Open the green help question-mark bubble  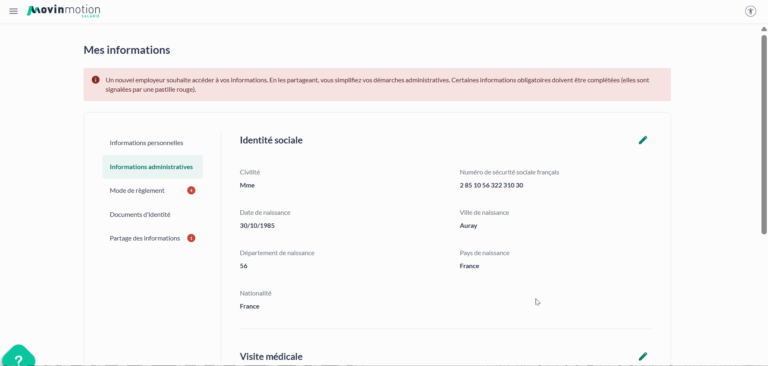(x=18, y=357)
